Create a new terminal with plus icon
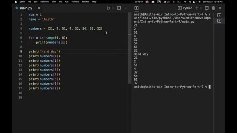 click(x=197, y=8)
